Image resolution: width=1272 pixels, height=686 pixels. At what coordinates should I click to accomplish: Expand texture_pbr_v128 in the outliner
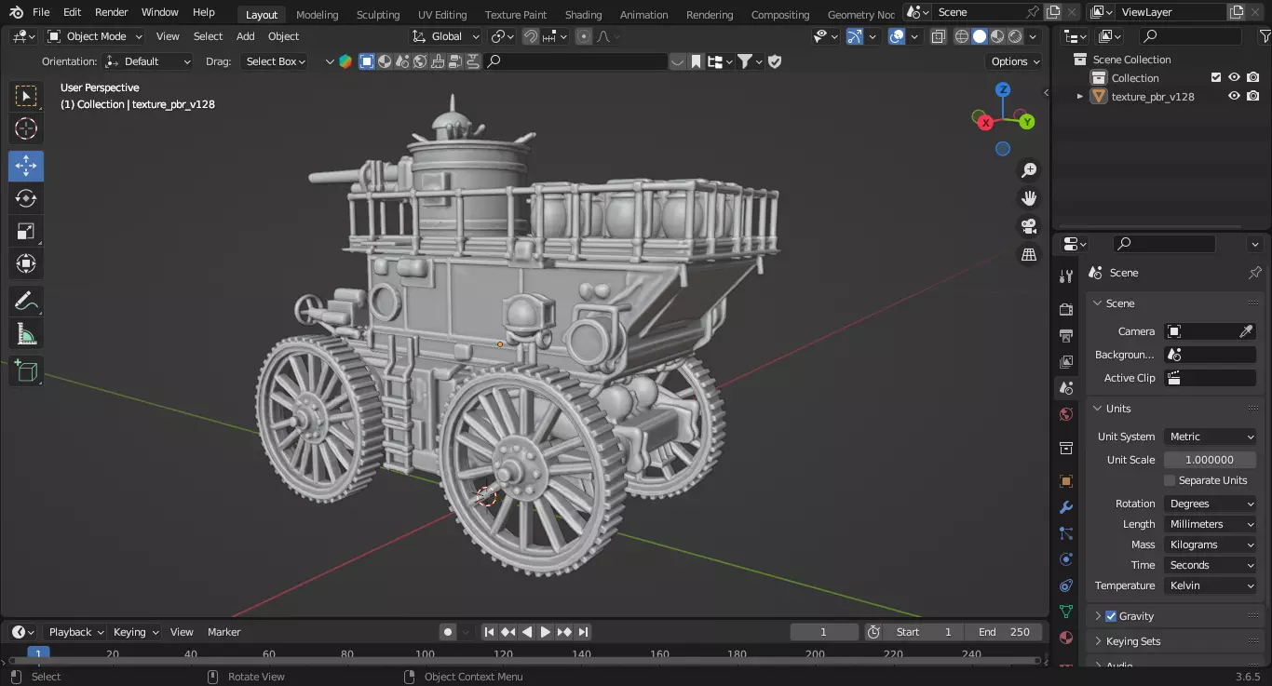tap(1080, 96)
